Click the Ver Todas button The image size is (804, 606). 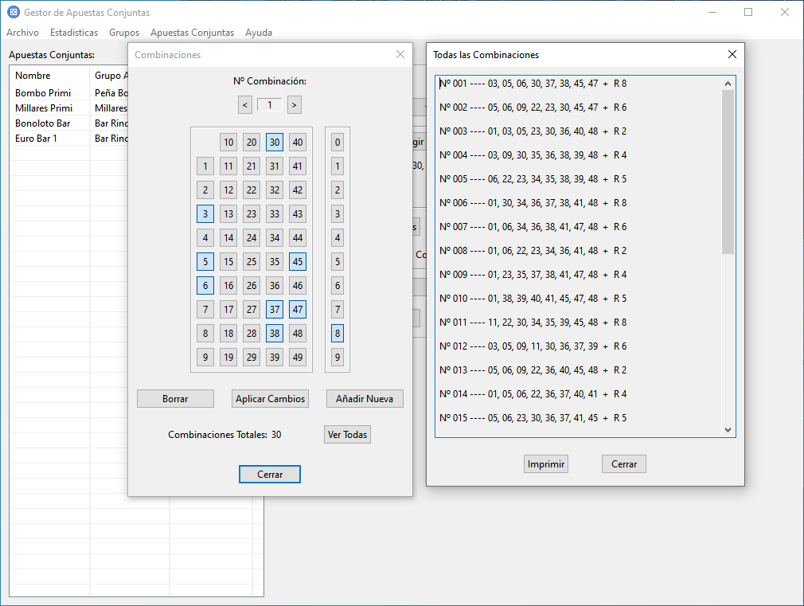[348, 435]
